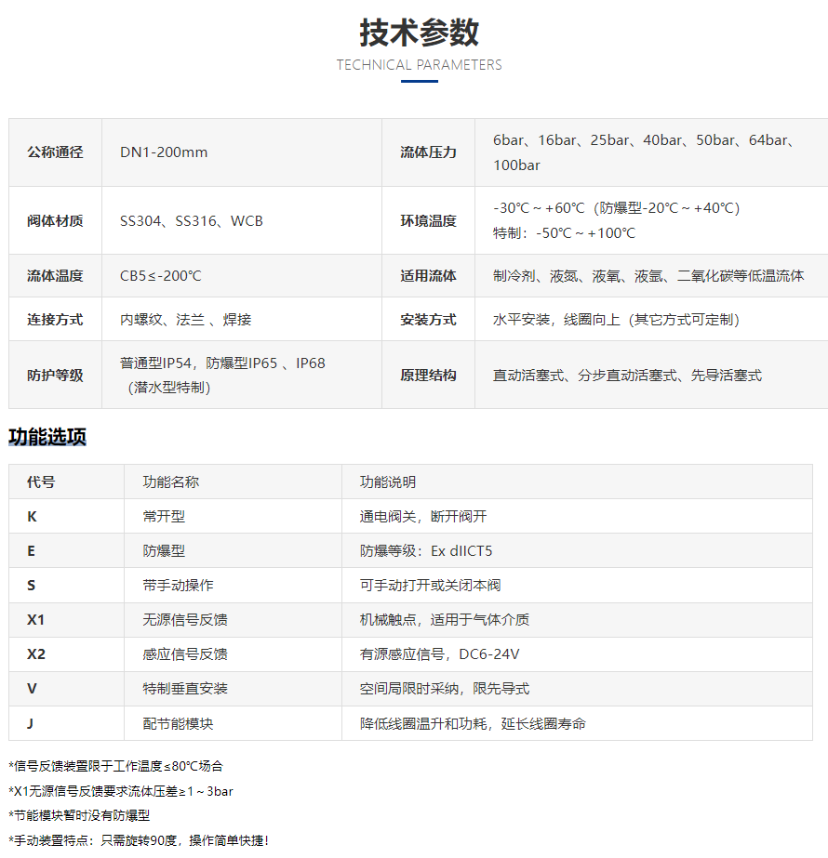Click the 防护等级 label cell

click(55, 376)
